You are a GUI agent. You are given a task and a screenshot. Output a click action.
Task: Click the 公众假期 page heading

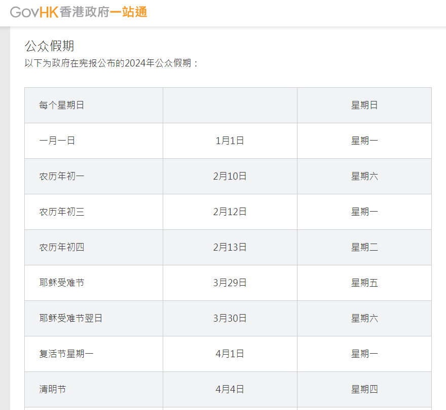click(50, 46)
